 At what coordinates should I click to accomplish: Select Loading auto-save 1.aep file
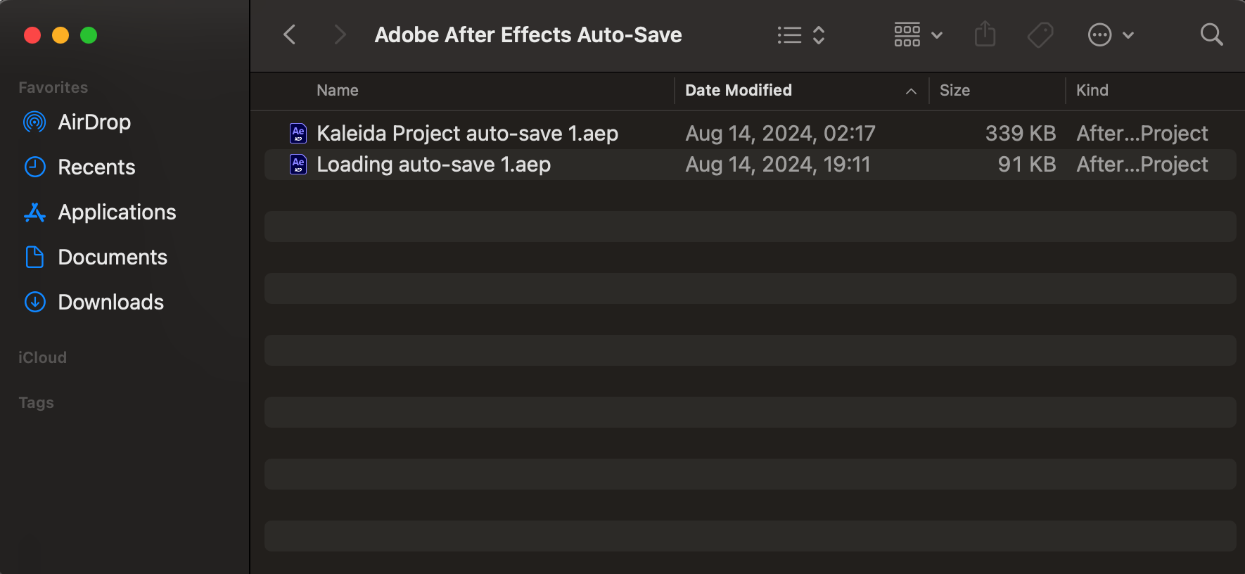(x=433, y=165)
